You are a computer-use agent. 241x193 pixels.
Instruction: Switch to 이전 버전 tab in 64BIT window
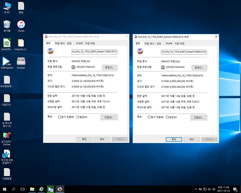tap(180, 43)
